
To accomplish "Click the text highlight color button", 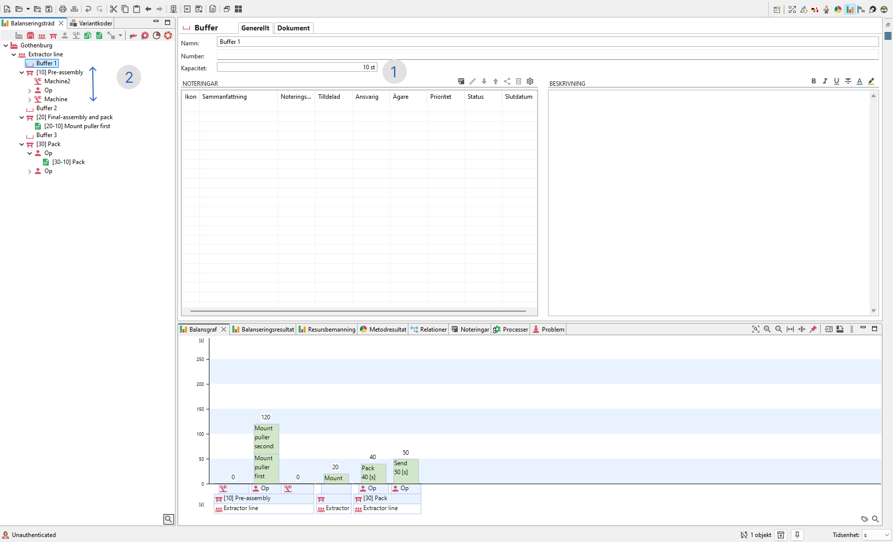I will pos(871,81).
